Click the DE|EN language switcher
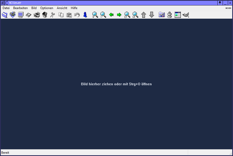 pyautogui.click(x=228, y=8)
